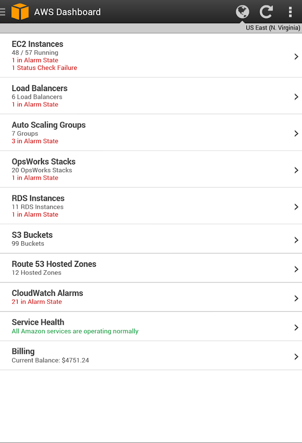
Task: Tap the RDS Instances chevron arrow
Action: tap(296, 207)
